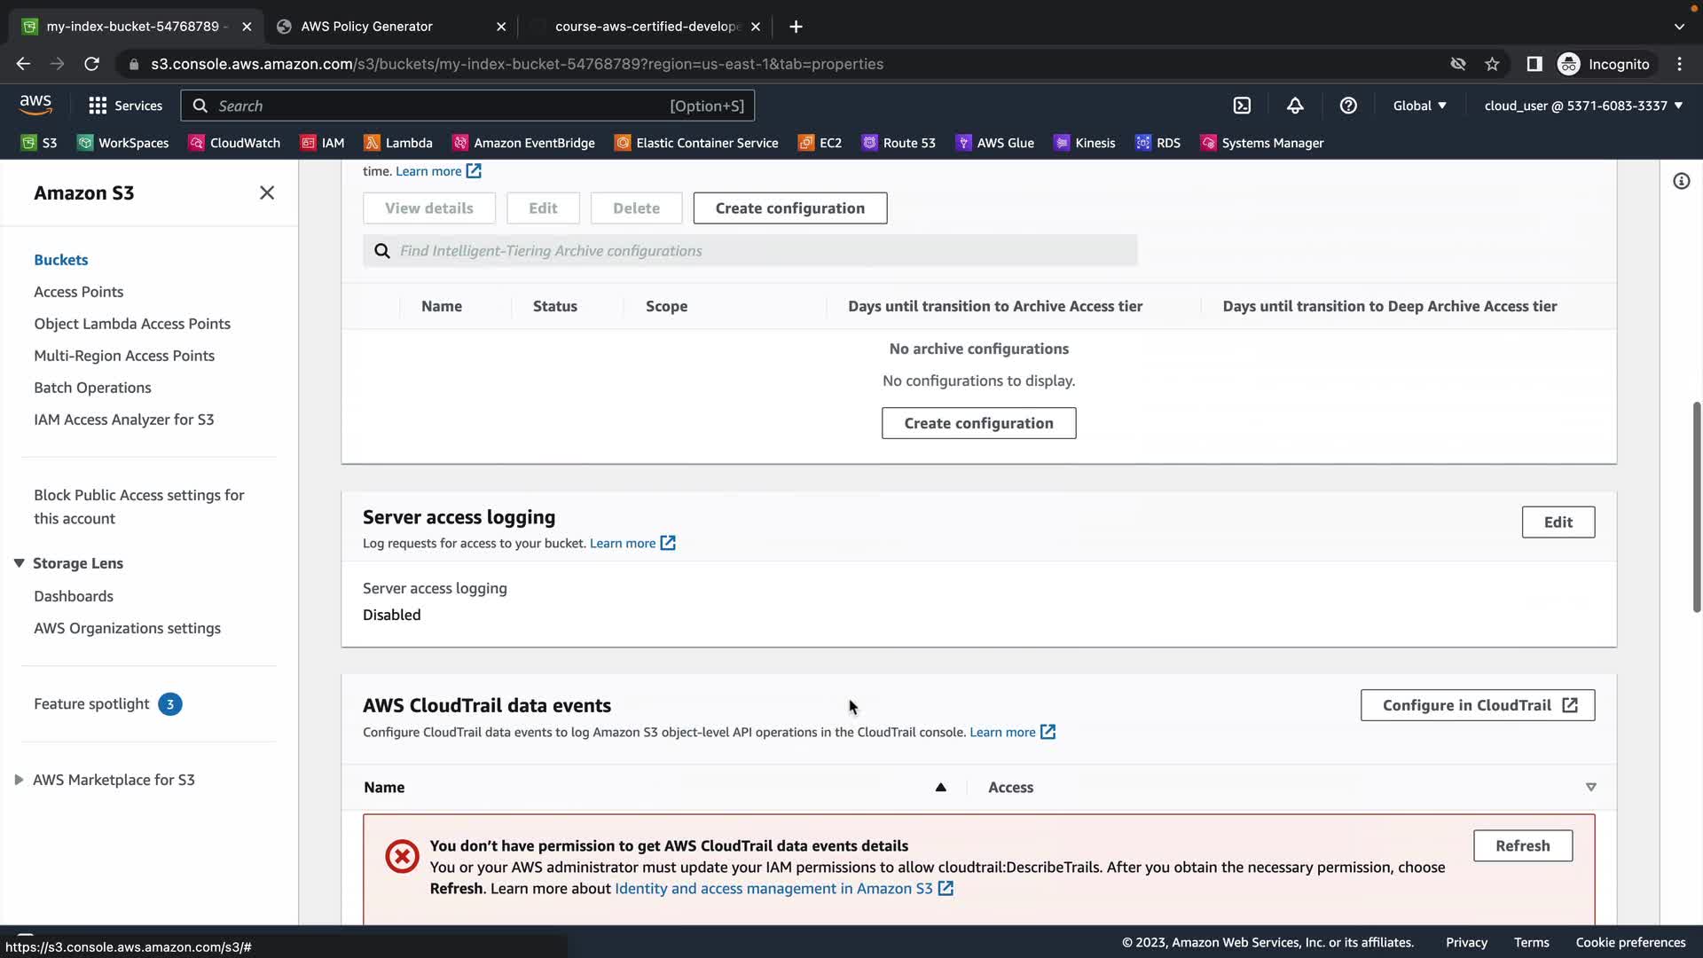Click the page vertical scrollbar
The height and width of the screenshot is (958, 1703).
pyautogui.click(x=1696, y=506)
